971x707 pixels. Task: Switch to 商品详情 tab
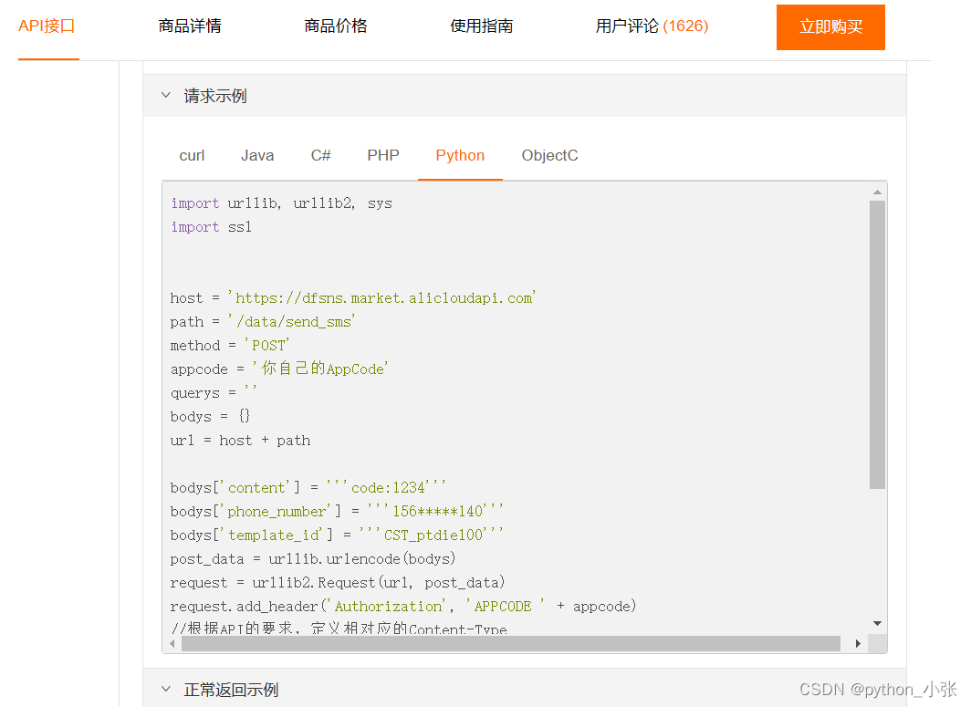[x=190, y=26]
